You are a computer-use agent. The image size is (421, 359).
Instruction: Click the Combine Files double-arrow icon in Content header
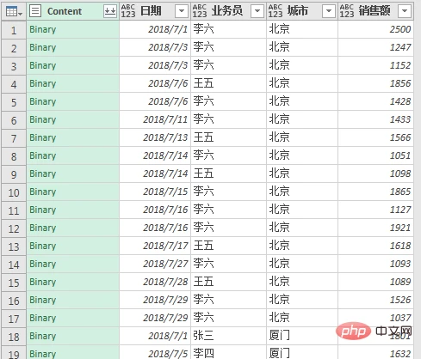click(110, 11)
